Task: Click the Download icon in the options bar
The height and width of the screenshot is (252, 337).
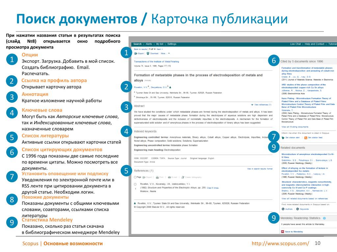Action: pos(148,53)
